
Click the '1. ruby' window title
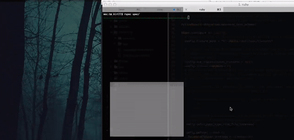click(243, 4)
